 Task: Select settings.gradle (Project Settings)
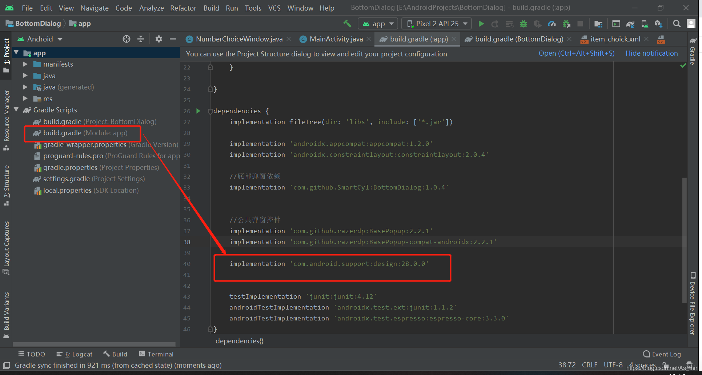[89, 179]
